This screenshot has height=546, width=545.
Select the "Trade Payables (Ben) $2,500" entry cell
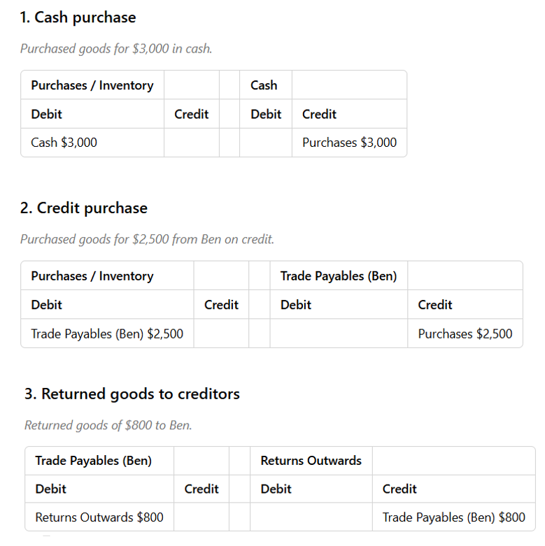(107, 333)
